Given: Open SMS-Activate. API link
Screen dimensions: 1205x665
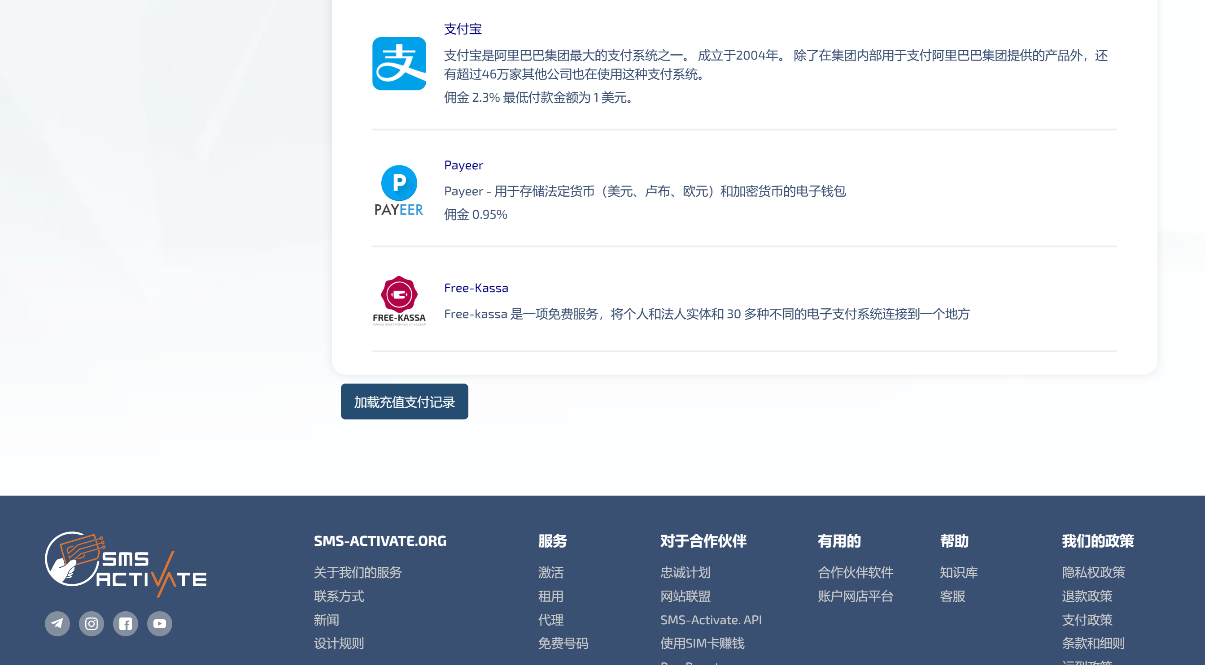Looking at the screenshot, I should [711, 620].
